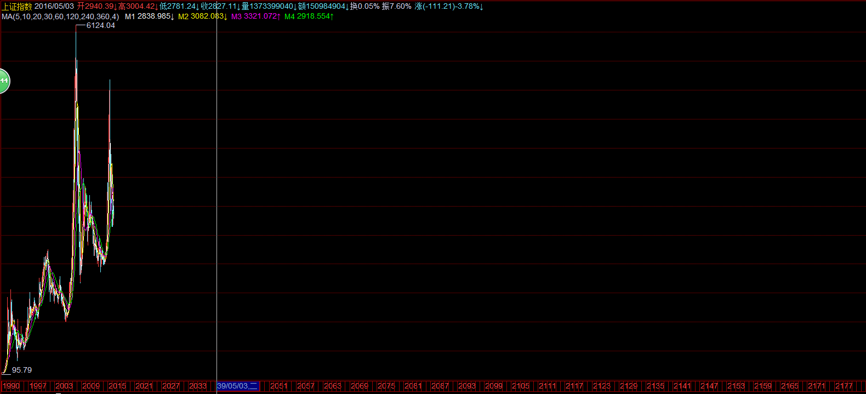Click year 2015 on the time axis
866x394 pixels.
117,386
